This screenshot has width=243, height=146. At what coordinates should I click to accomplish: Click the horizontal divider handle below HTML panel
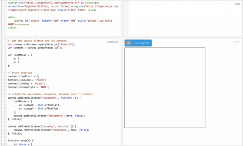pyautogui.click(x=61, y=37)
